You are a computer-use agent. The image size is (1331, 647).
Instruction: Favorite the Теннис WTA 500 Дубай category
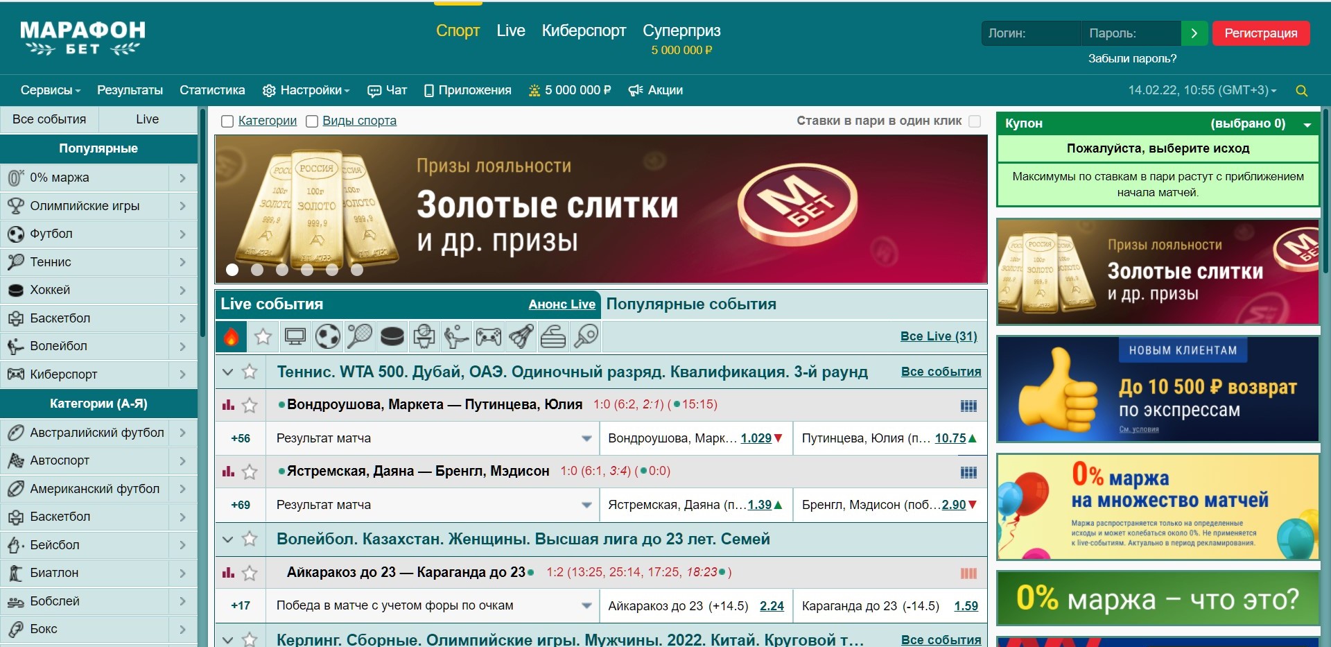click(250, 372)
